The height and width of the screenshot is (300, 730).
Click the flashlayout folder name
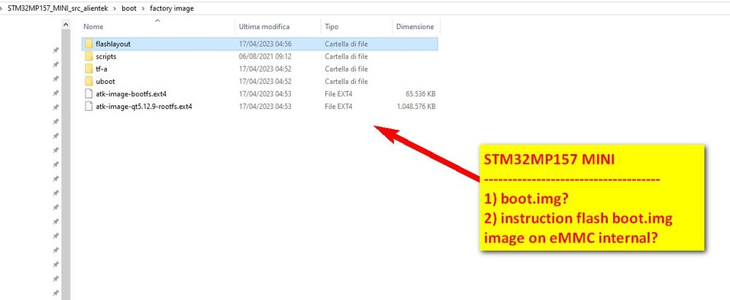click(113, 45)
